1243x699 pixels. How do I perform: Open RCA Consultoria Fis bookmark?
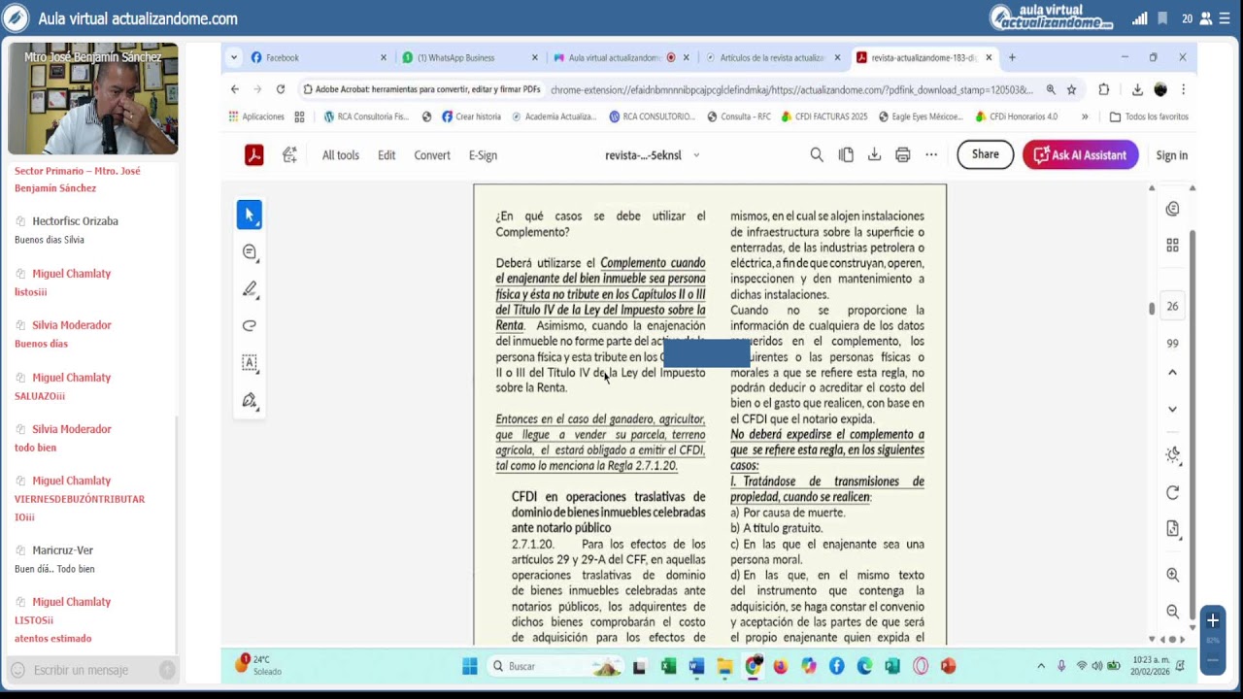pyautogui.click(x=366, y=116)
